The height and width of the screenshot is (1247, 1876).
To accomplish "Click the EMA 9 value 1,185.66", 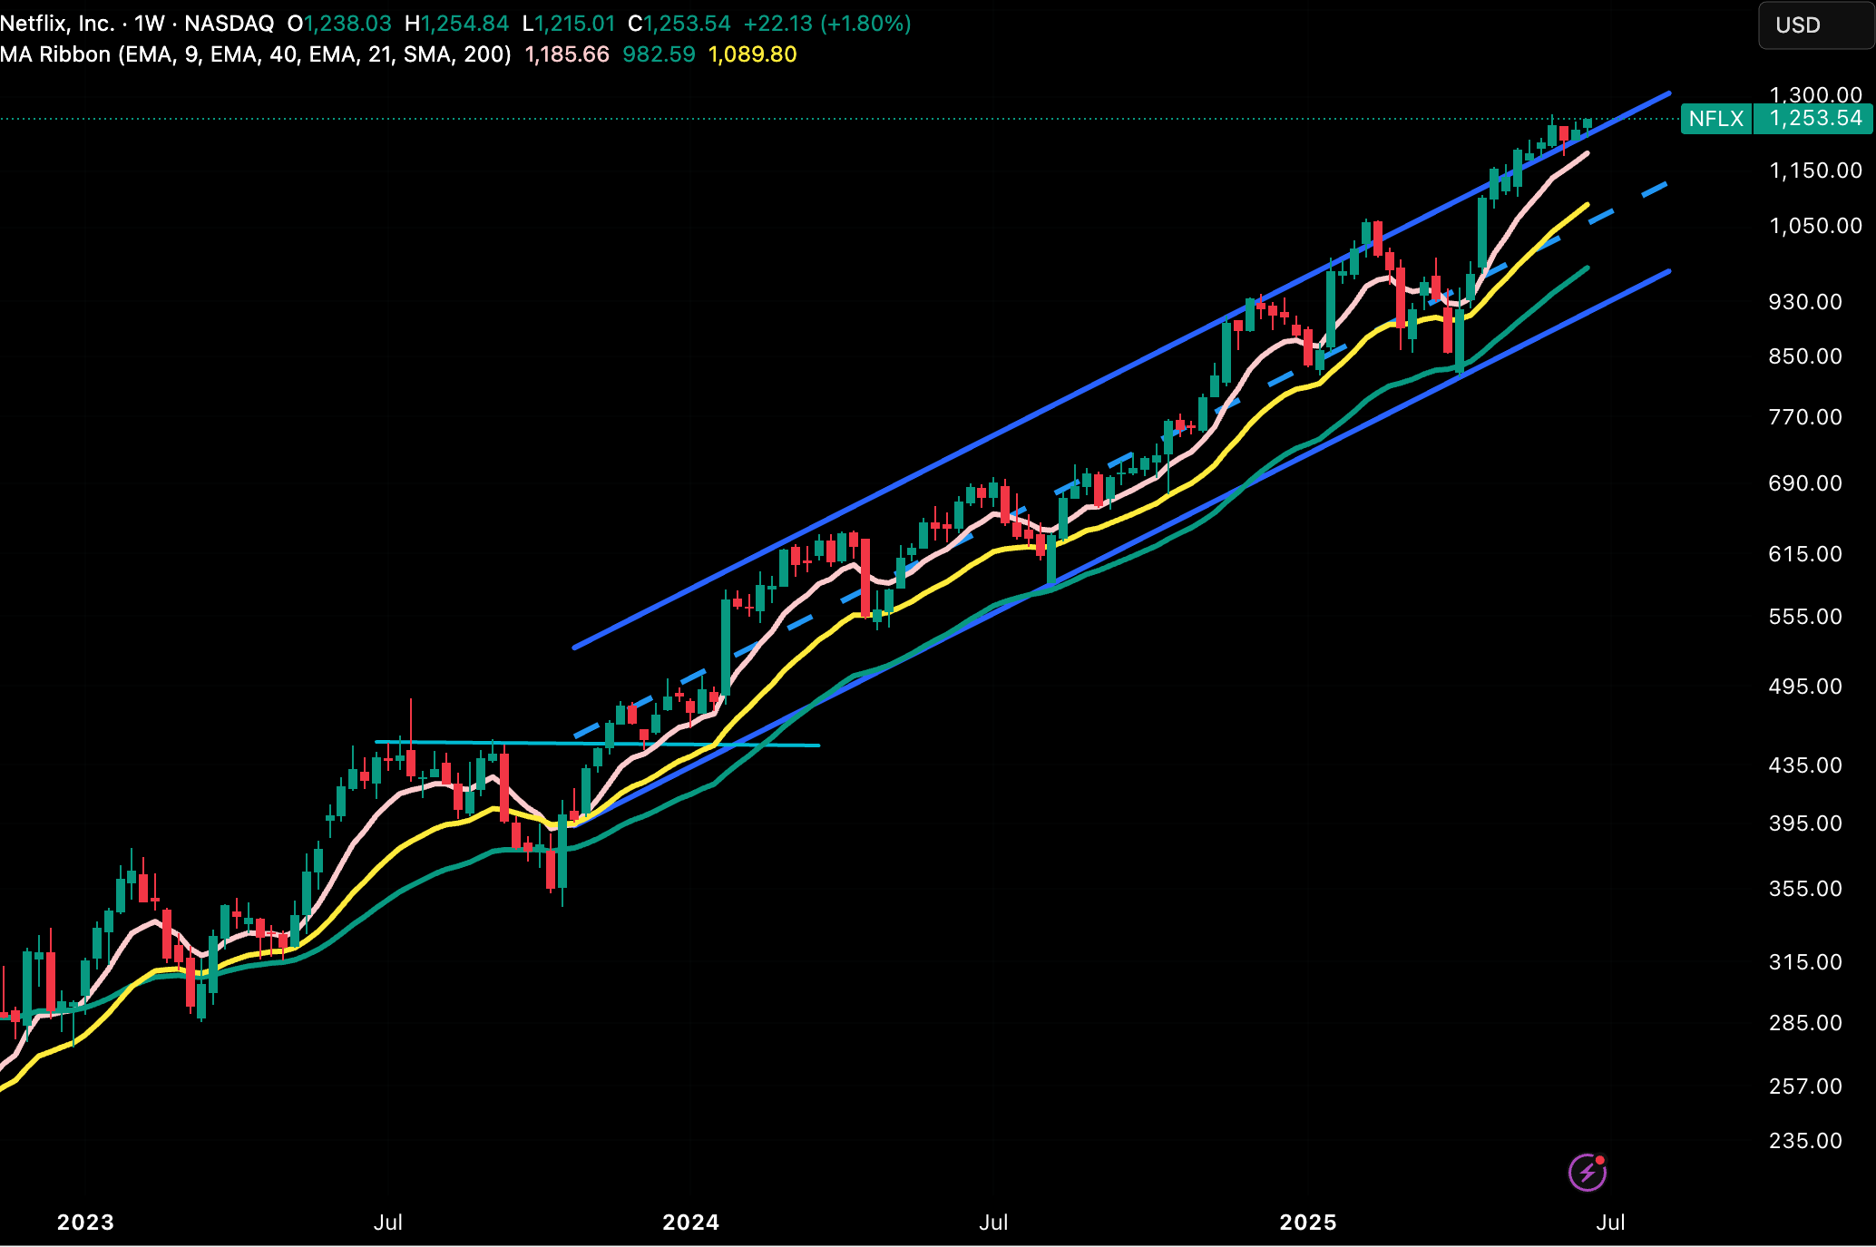I will click(x=567, y=54).
